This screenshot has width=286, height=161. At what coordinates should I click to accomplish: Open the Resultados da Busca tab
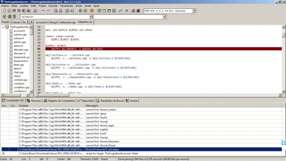click(110, 101)
